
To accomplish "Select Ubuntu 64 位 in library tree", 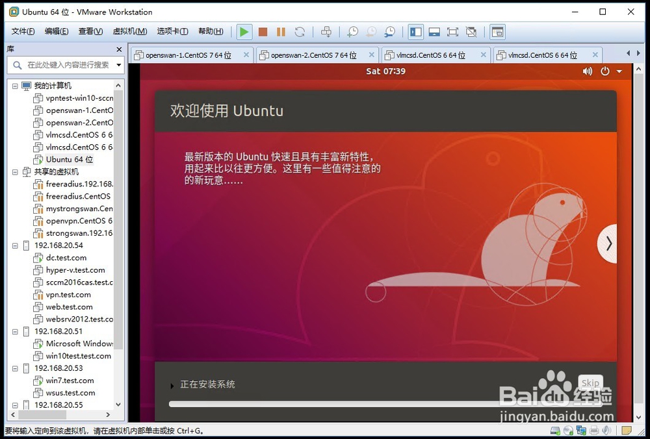I will tap(64, 160).
